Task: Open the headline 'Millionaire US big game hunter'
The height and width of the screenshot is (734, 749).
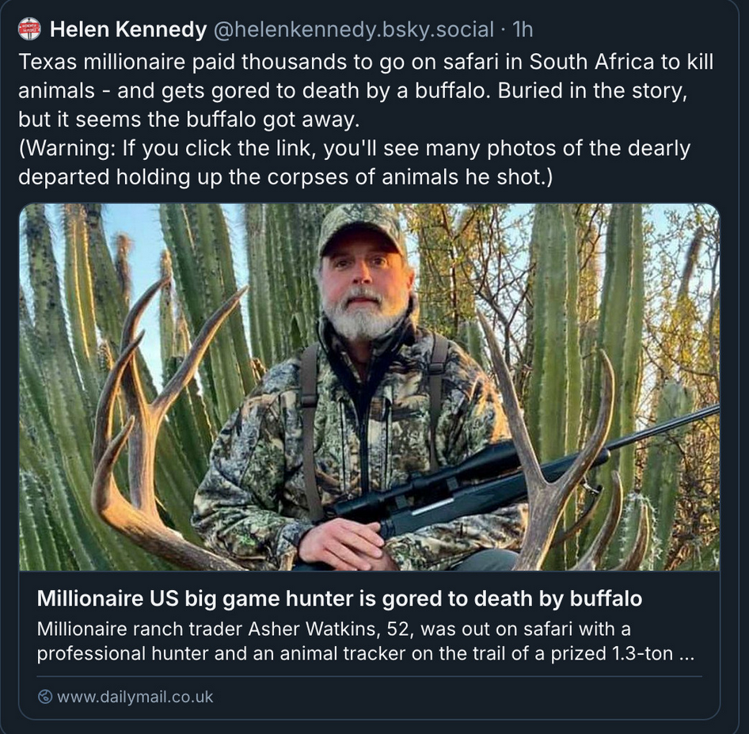Action: pos(339,599)
